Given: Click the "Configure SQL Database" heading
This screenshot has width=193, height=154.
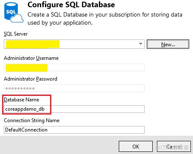Looking at the screenshot, I should pyautogui.click(x=71, y=5).
